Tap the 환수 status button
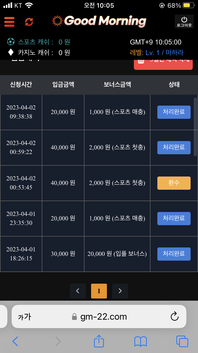Viewport: 198px width, 353px height. [x=174, y=183]
